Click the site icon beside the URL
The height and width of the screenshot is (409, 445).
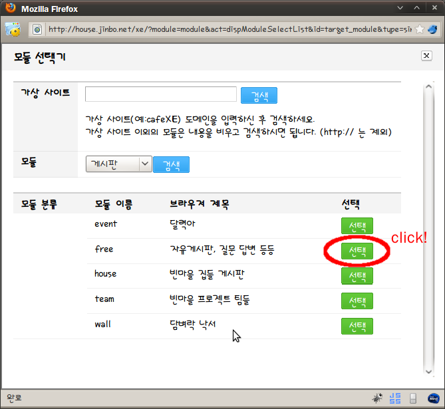tap(37, 29)
